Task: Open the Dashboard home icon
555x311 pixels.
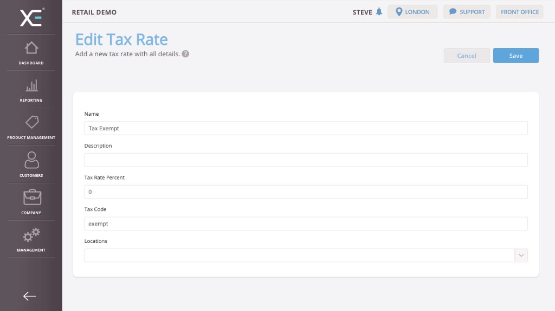Action: [31, 48]
